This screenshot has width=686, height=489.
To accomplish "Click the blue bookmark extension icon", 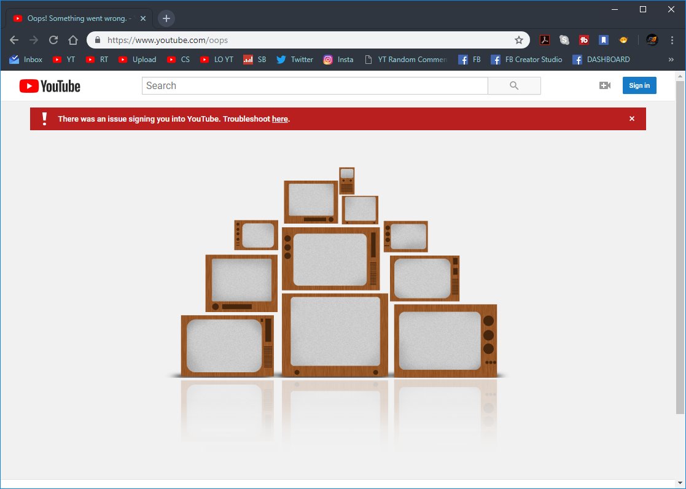I will (x=604, y=41).
